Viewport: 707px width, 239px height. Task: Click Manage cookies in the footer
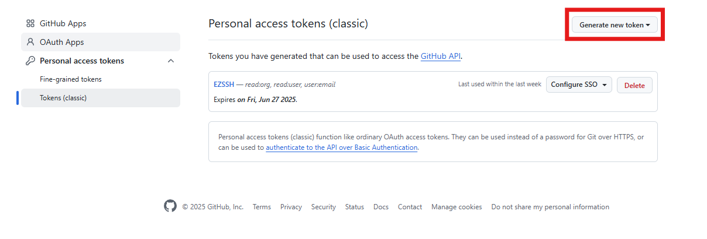click(x=457, y=207)
